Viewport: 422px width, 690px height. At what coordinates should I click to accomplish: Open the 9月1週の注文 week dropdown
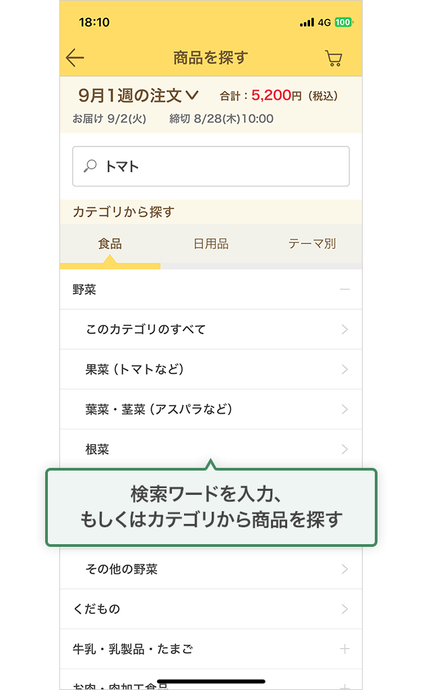[x=138, y=95]
